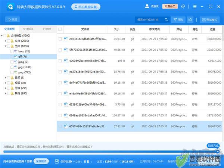The height and width of the screenshot is (168, 224).
Task: Open the customer service headset icon
Action: click(183, 6)
